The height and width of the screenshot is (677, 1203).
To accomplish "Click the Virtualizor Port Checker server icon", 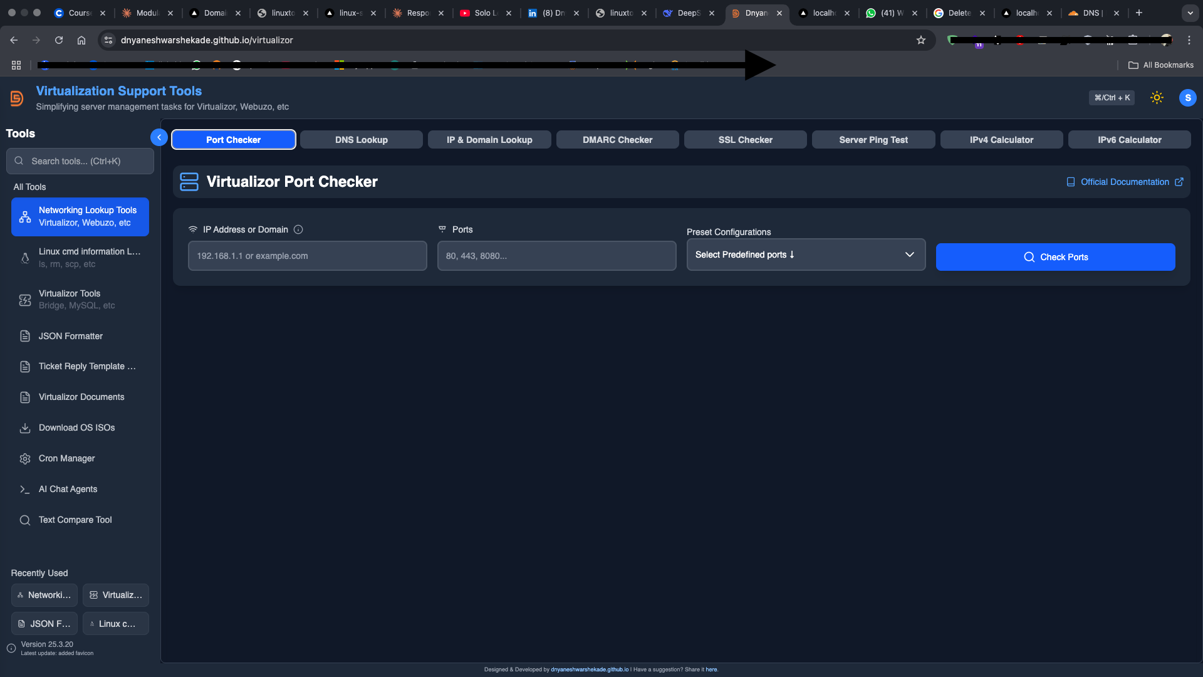I will [189, 182].
